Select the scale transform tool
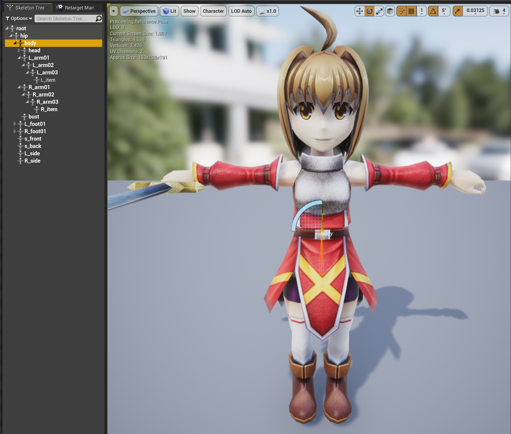 click(379, 11)
